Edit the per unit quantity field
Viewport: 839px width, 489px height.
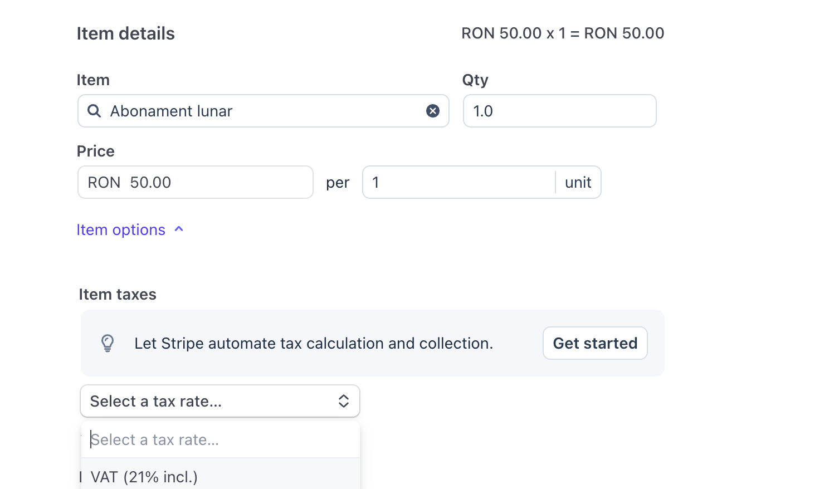point(459,182)
